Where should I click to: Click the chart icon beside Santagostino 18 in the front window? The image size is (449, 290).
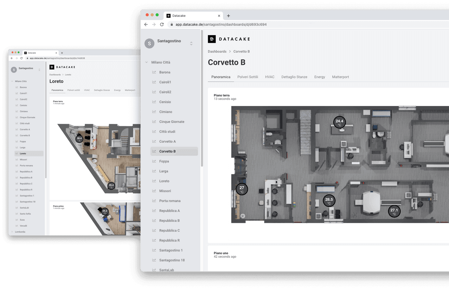tap(154, 260)
